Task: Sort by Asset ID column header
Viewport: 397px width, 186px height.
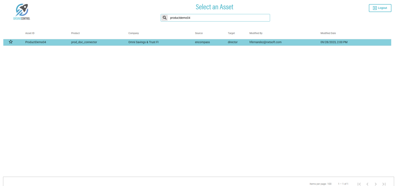Action: 30,33
